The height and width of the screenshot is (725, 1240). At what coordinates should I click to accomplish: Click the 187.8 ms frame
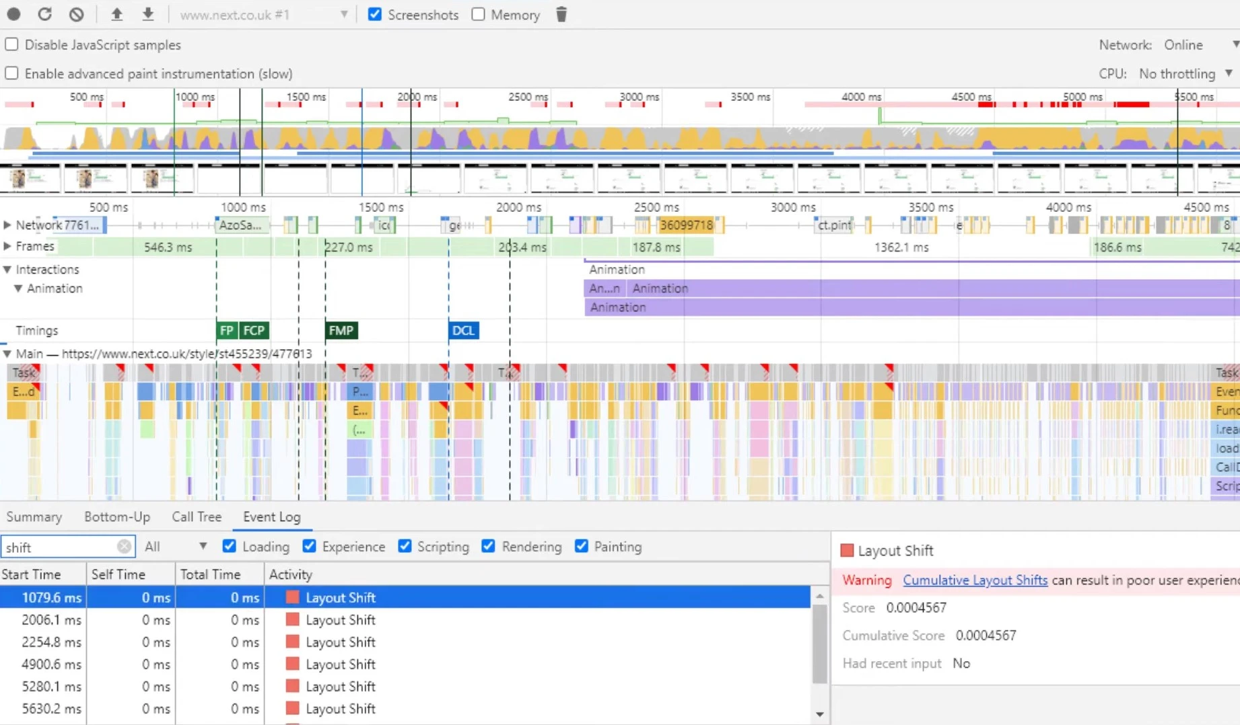point(657,247)
